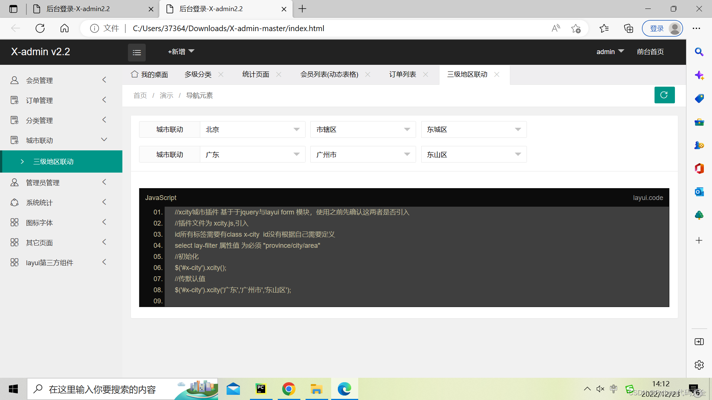
Task: Open the browser settings and more menu
Action: (696, 28)
